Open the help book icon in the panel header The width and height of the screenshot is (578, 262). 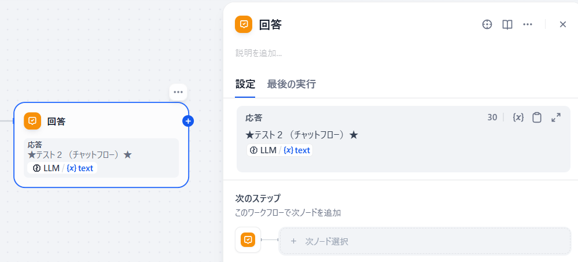pyautogui.click(x=507, y=25)
